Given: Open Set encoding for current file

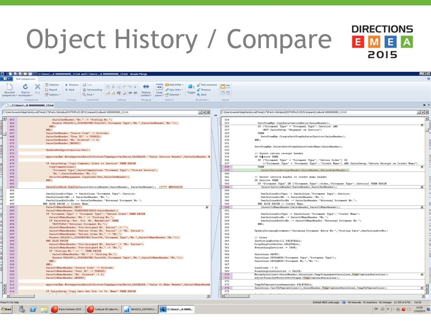Looking at the screenshot, I should click(92, 90).
